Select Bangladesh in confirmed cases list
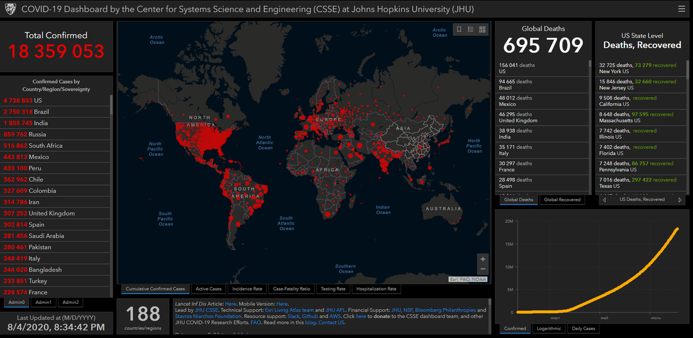The width and height of the screenshot is (693, 338). (x=55, y=270)
